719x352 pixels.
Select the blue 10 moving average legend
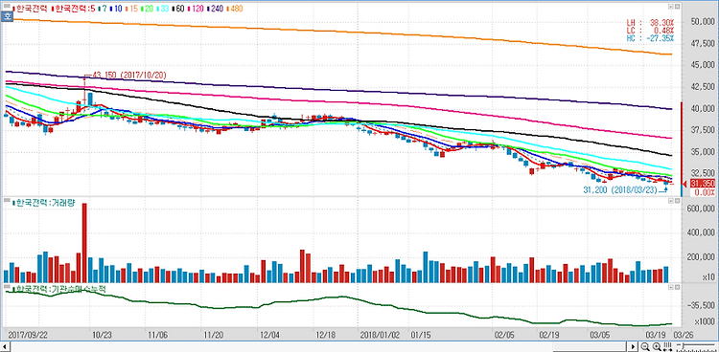click(x=116, y=9)
